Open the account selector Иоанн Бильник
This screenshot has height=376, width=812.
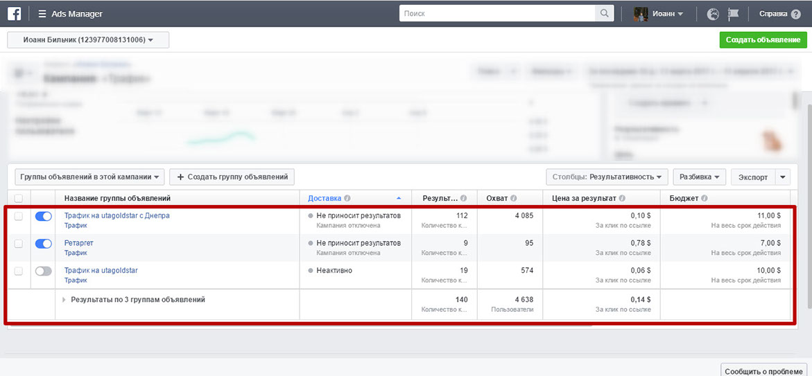coord(88,40)
